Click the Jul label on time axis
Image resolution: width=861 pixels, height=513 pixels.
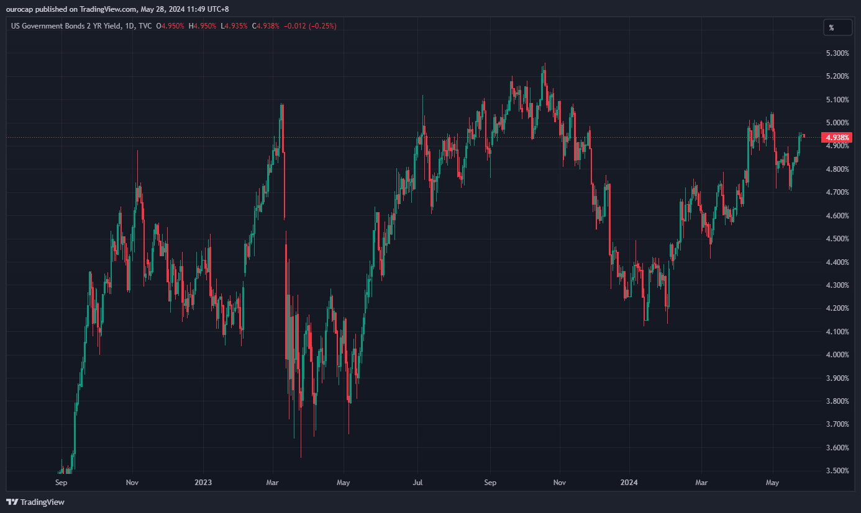417,482
